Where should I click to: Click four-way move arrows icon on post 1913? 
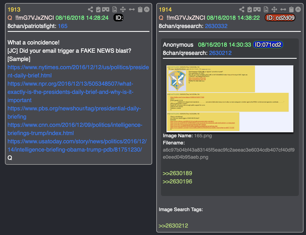[123, 9]
